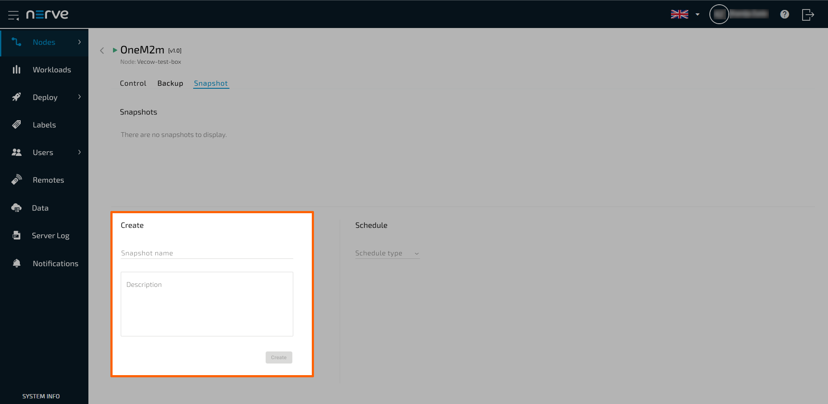
Task: Click the Data cloud icon
Action: 16,208
